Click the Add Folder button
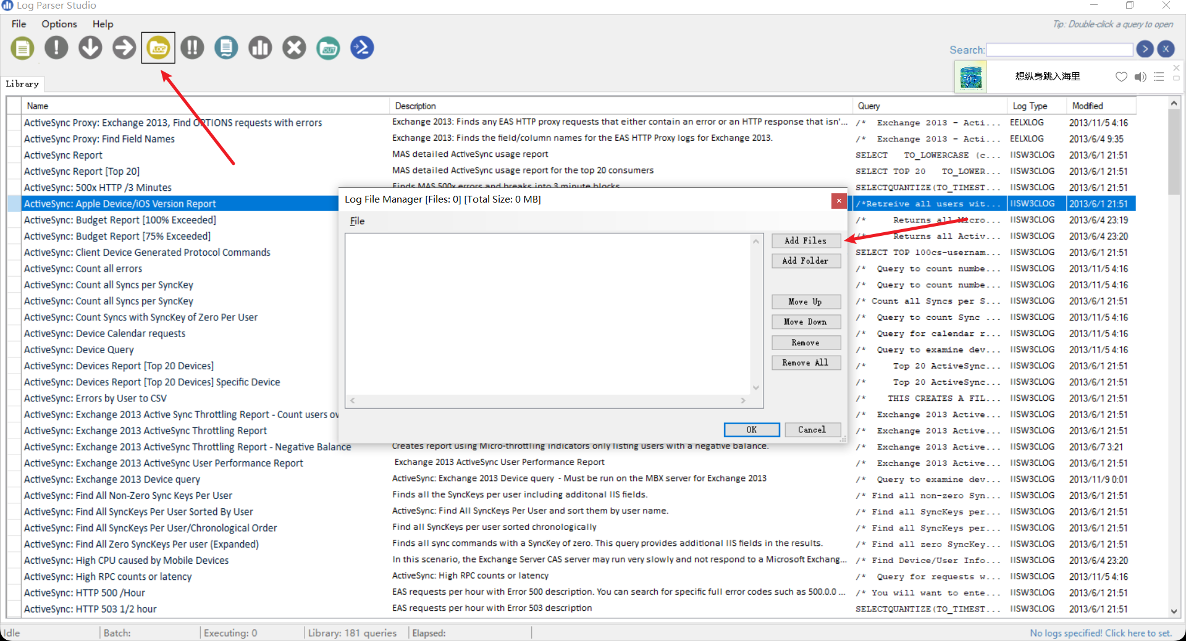 [x=806, y=261]
